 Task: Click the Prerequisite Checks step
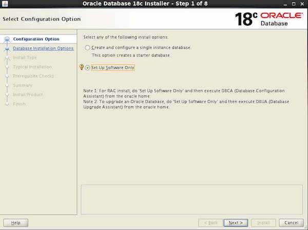point(33,76)
